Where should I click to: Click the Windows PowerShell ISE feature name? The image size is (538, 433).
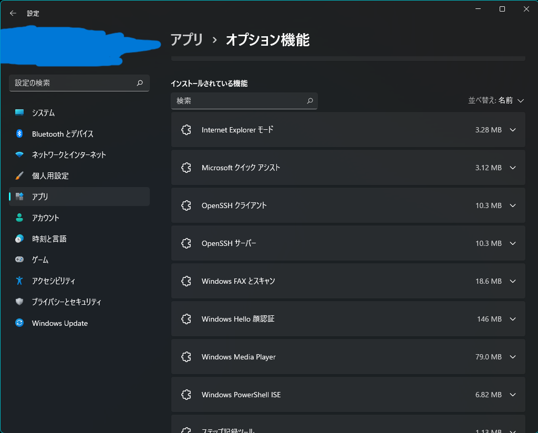241,395
